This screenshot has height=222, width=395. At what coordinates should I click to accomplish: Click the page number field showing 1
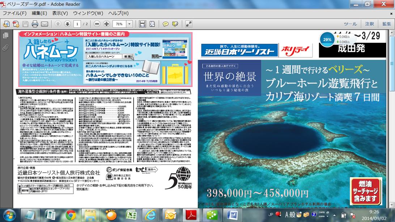pos(77,24)
